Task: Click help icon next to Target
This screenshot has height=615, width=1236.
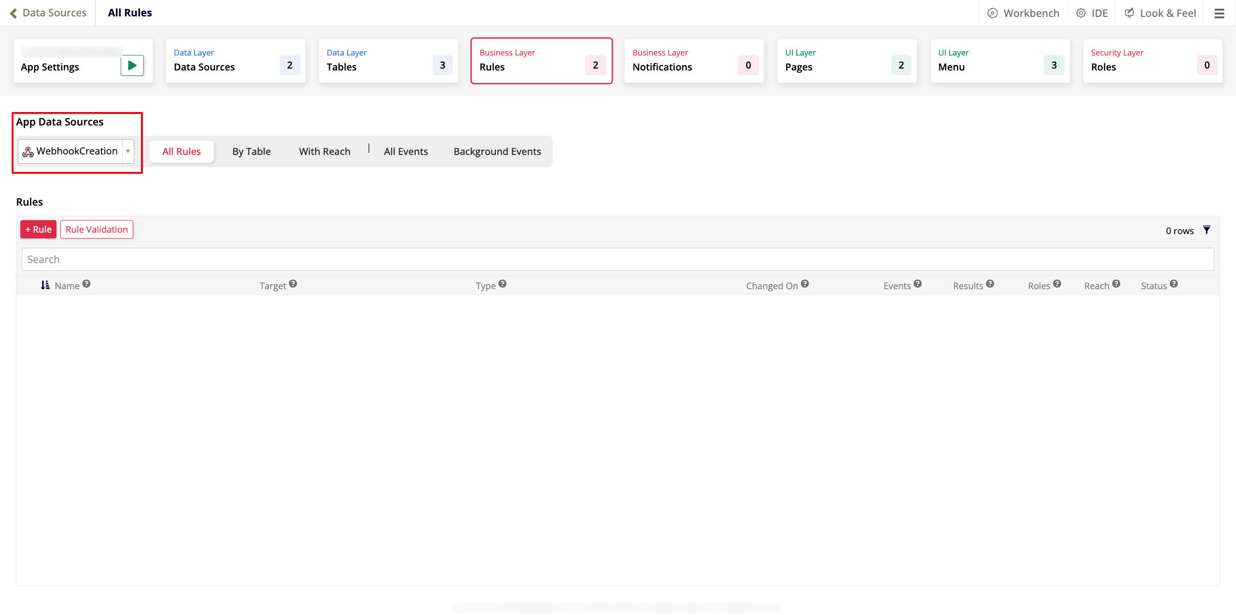Action: click(x=293, y=284)
